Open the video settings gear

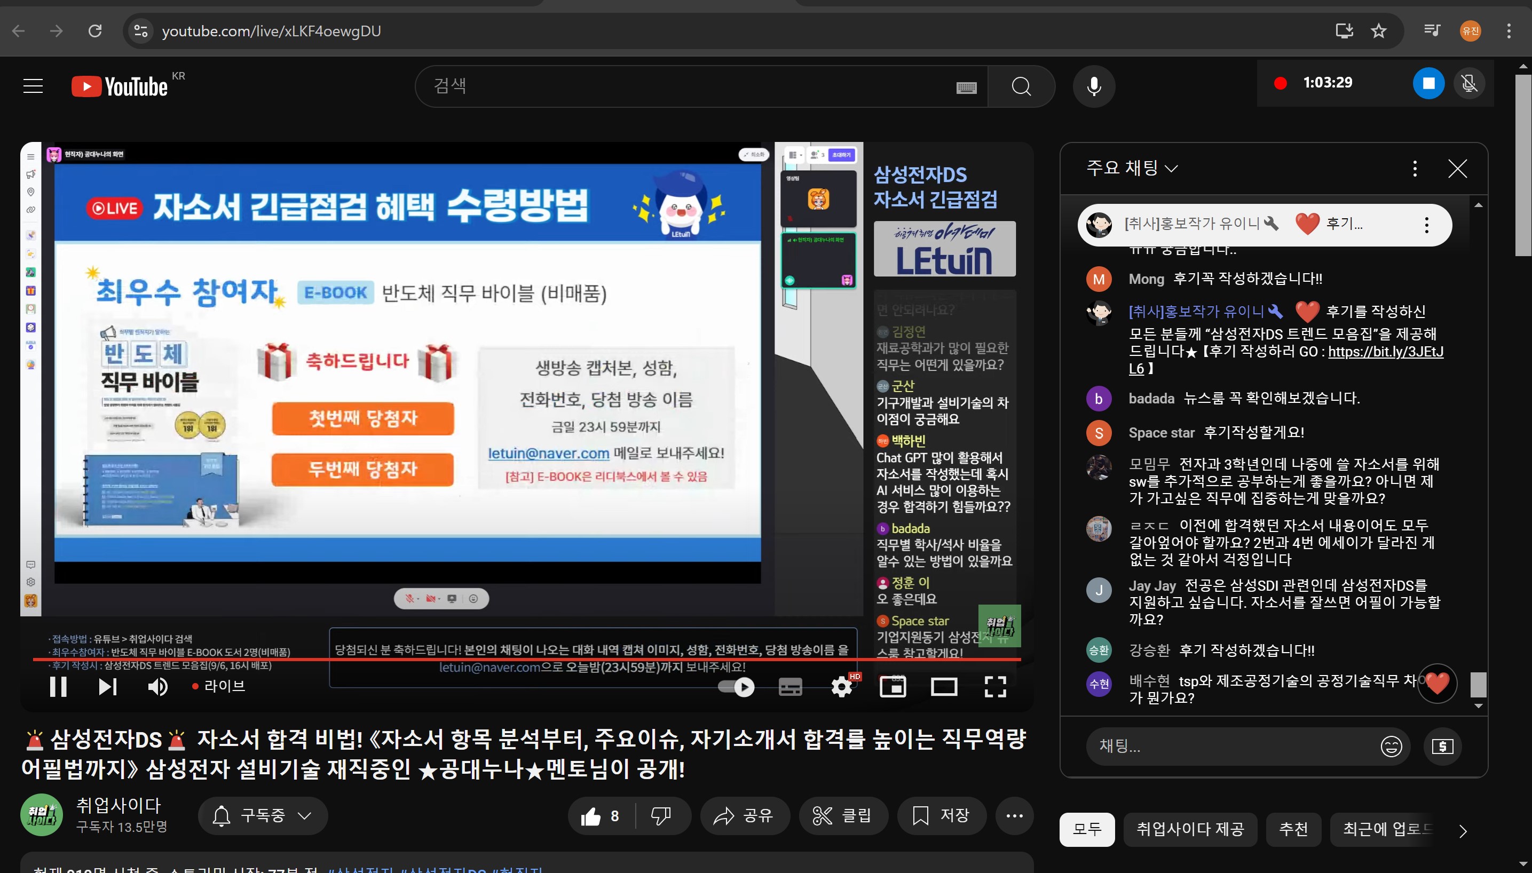pos(842,687)
